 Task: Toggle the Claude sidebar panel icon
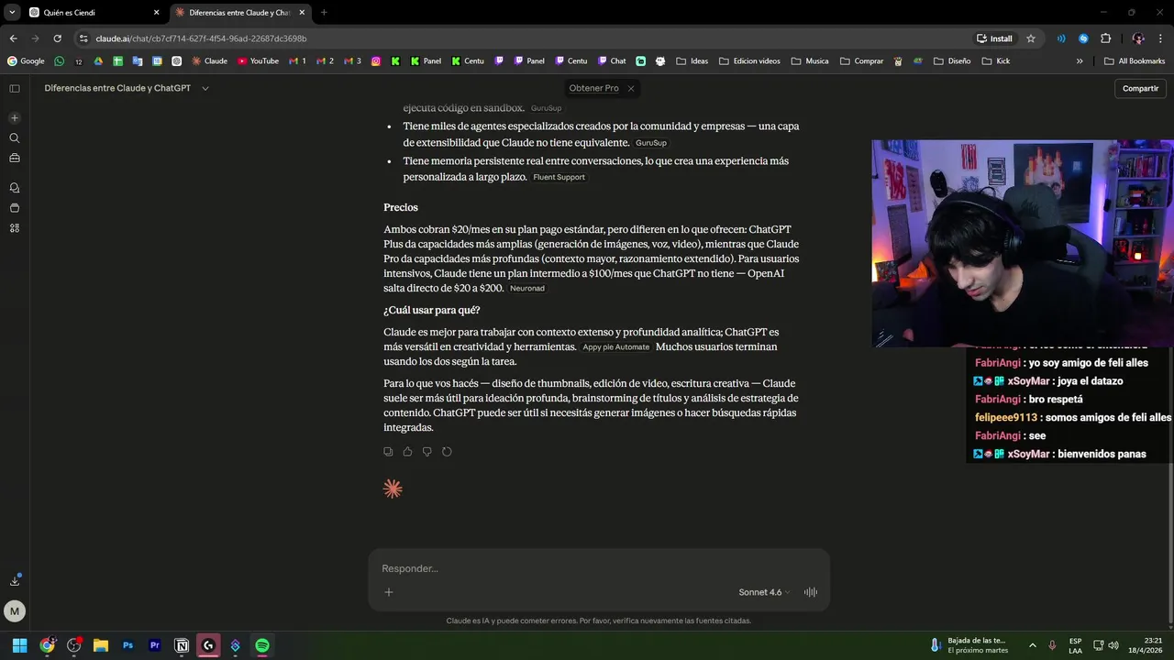tap(15, 88)
